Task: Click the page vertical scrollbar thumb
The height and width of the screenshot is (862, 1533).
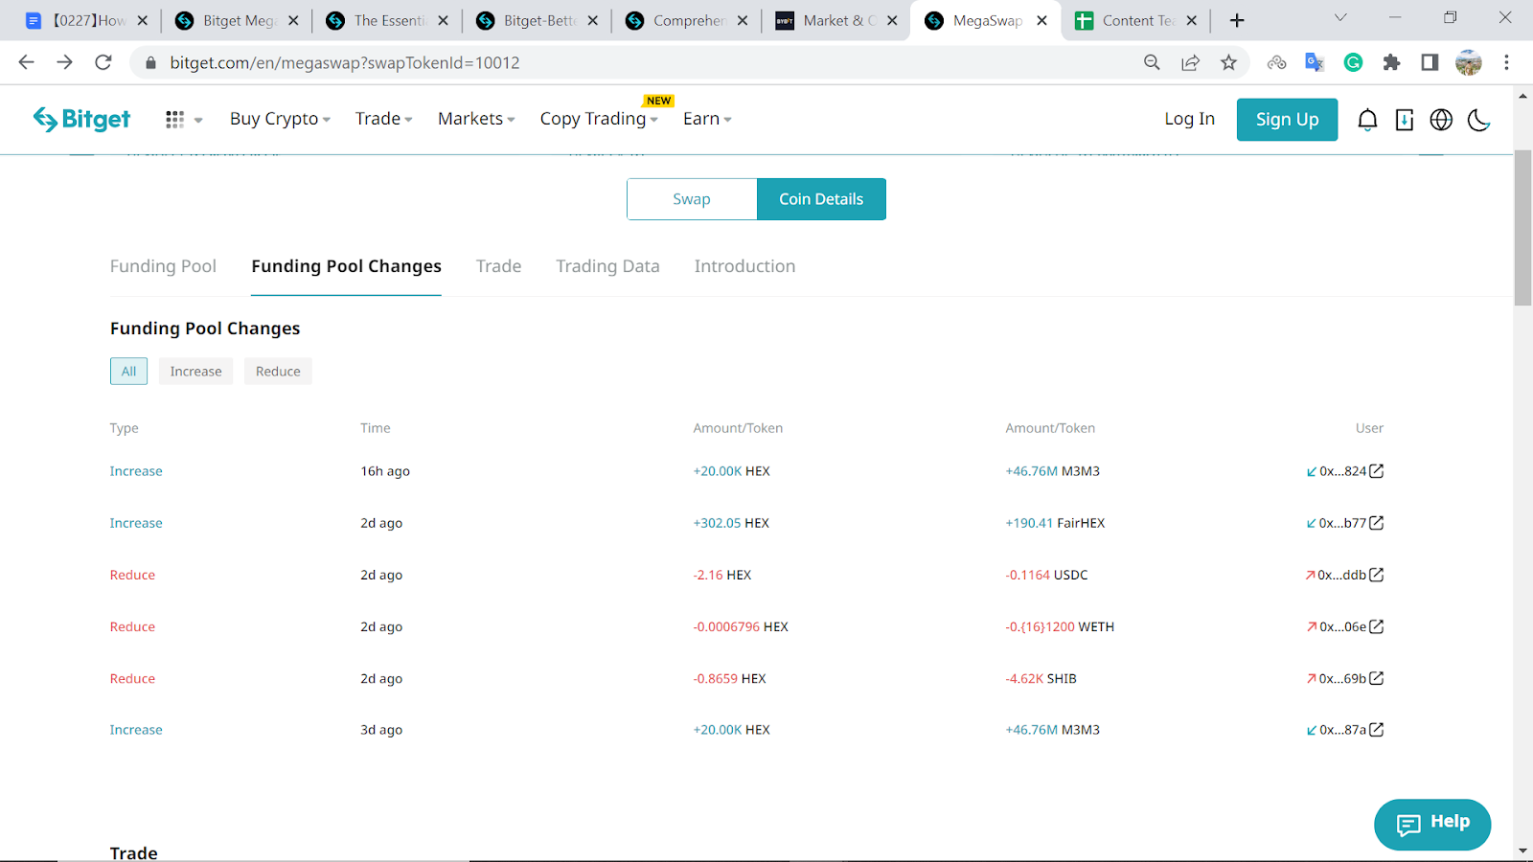Action: click(1522, 228)
